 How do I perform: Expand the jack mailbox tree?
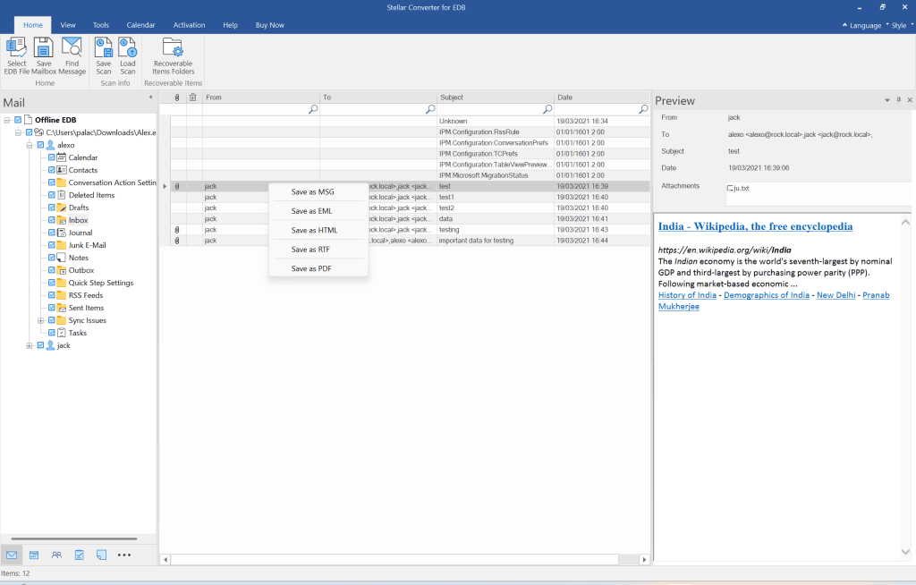[30, 345]
